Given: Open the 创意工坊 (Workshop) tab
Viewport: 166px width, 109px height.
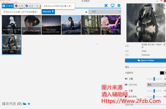Looking at the screenshot, I should pos(32,6).
